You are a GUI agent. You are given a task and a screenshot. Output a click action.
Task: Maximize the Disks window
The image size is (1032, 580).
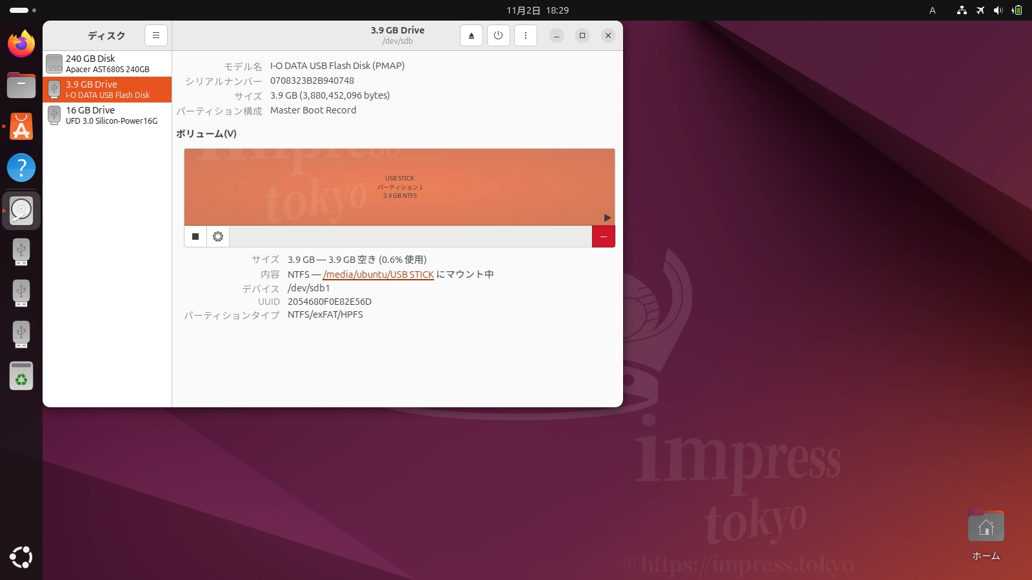582,35
